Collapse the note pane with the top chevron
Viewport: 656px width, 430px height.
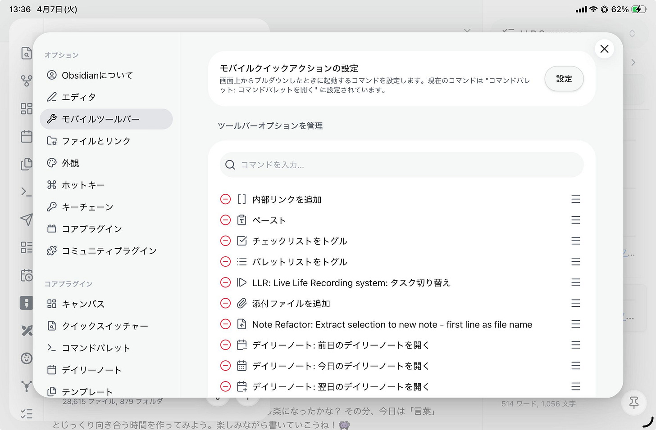(x=467, y=31)
